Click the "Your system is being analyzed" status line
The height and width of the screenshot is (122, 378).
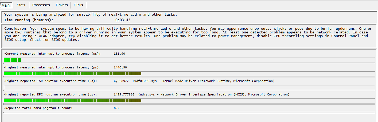[x=91, y=15]
